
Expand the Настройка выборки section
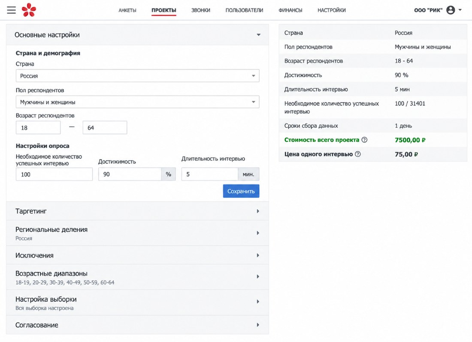(138, 303)
